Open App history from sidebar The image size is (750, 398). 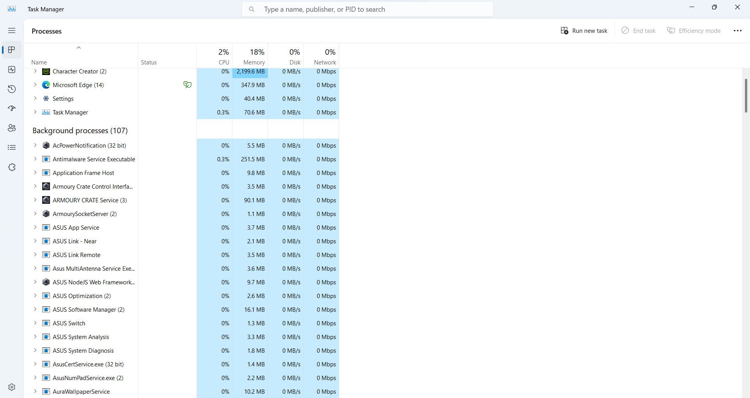(12, 89)
